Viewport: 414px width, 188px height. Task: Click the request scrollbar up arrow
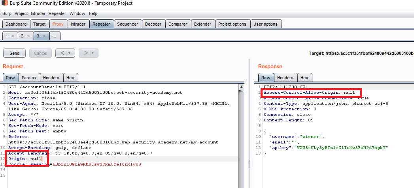(241, 87)
